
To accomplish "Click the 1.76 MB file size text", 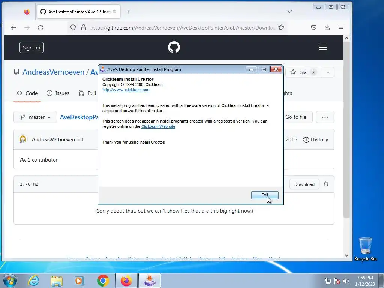I will [29, 184].
